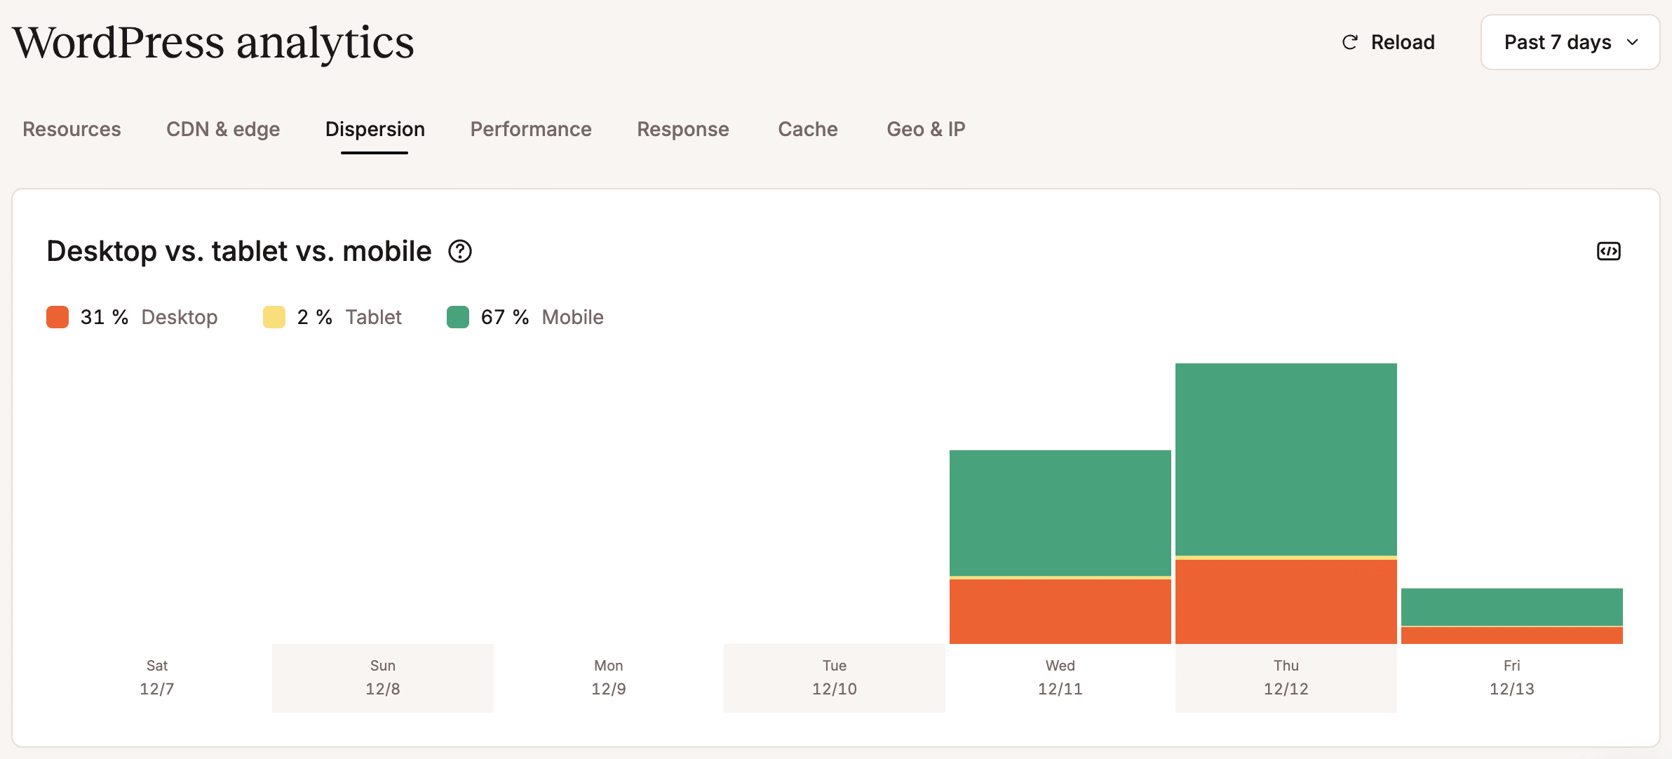Click the Reload circular arrow icon
This screenshot has height=759, width=1672.
pyautogui.click(x=1349, y=43)
